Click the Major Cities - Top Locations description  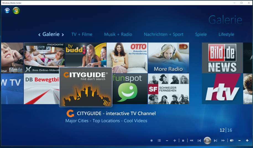tap(106, 121)
